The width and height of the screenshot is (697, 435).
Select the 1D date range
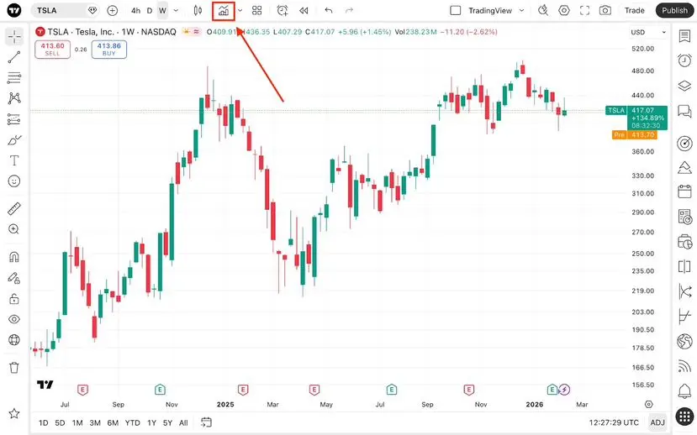pyautogui.click(x=43, y=422)
